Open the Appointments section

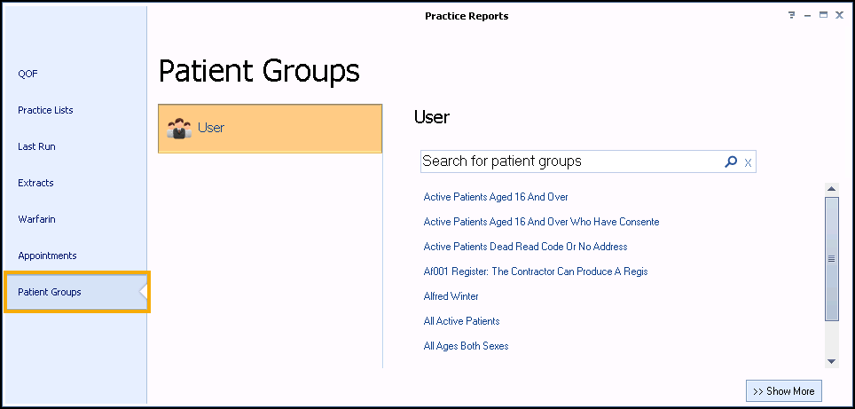point(47,256)
